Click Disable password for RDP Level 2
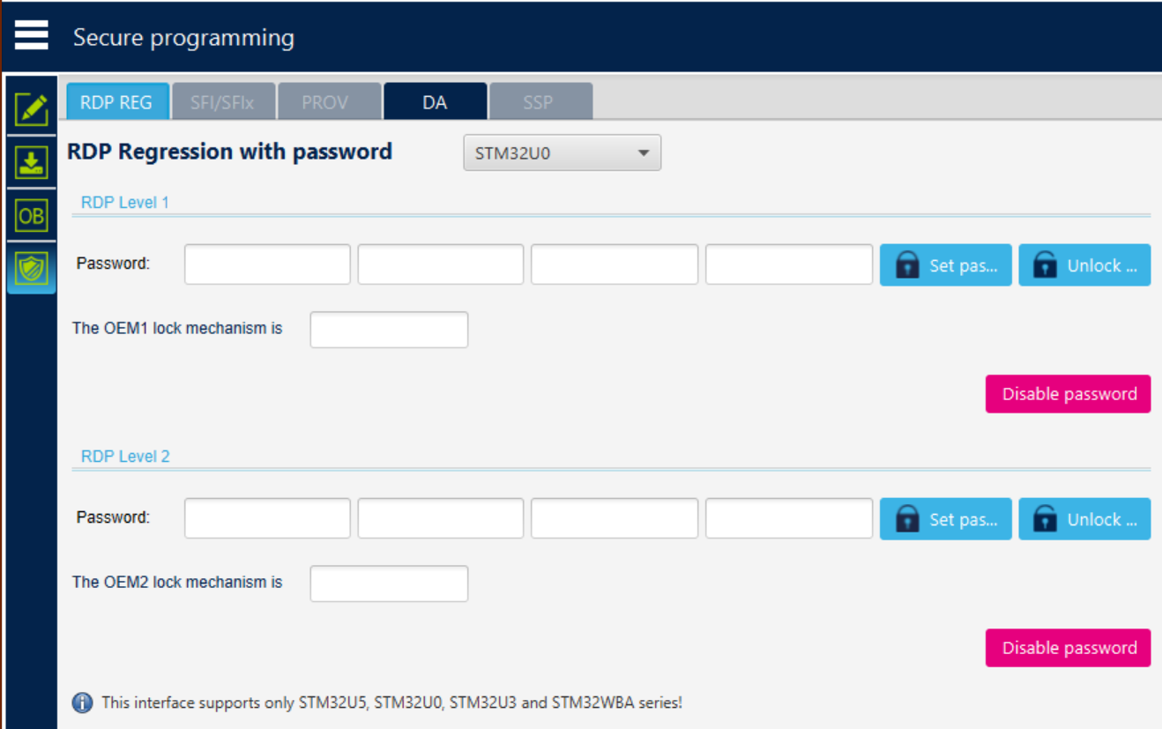Image resolution: width=1162 pixels, height=729 pixels. point(1068,647)
